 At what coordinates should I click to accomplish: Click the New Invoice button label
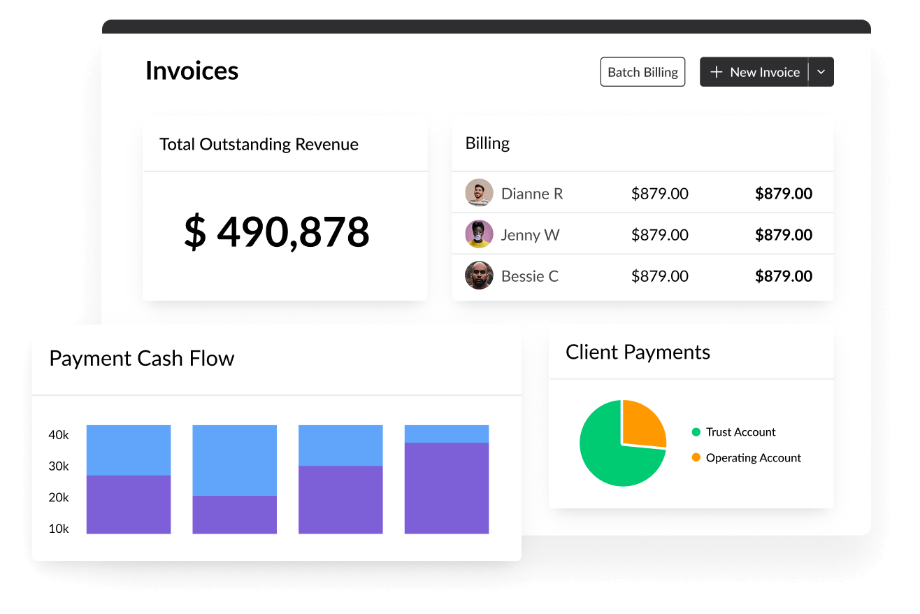click(764, 72)
